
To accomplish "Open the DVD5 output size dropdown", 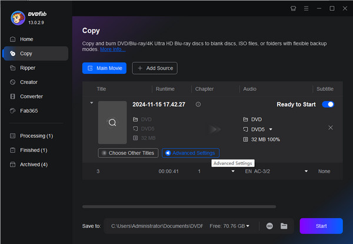I will click(271, 129).
